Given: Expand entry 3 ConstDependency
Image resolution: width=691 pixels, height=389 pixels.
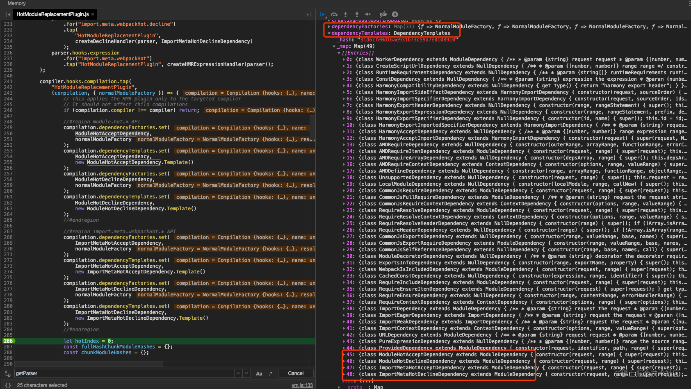Looking at the screenshot, I should [344, 79].
